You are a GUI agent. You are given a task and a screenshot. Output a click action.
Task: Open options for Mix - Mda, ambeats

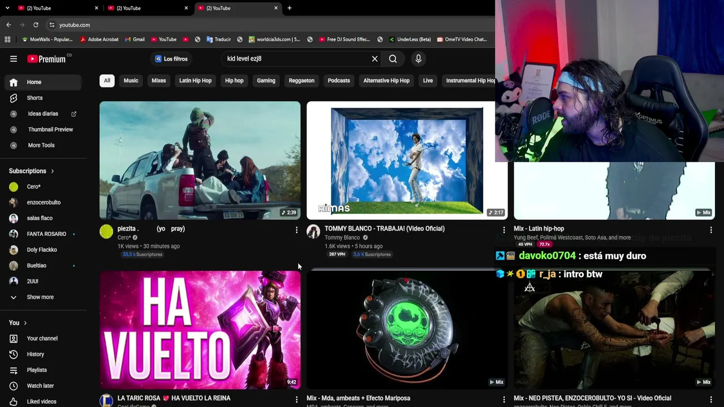(x=504, y=400)
